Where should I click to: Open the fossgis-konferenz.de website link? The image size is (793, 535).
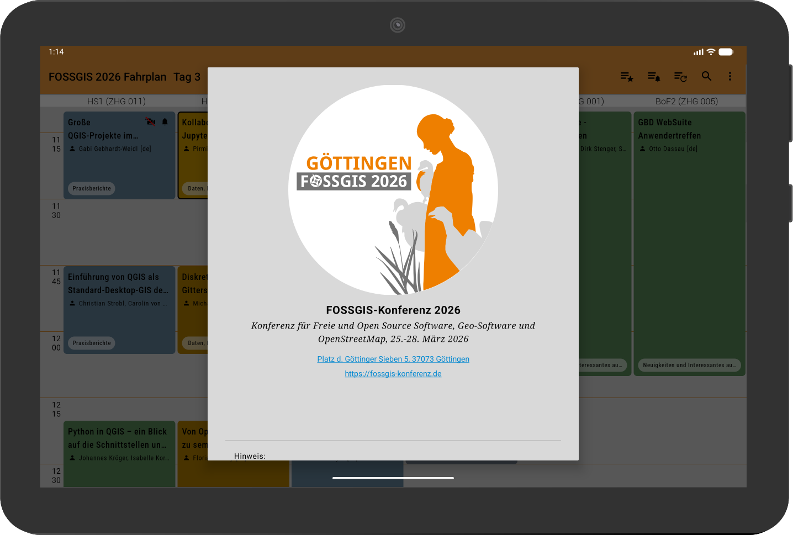pyautogui.click(x=393, y=374)
